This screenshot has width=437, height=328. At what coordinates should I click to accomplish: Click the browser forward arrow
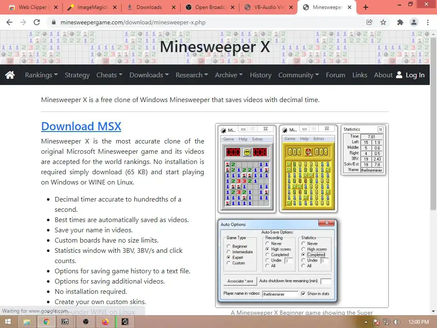click(x=23, y=22)
